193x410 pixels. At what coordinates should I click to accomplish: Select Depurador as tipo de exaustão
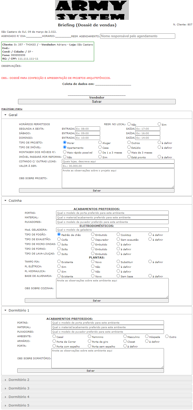click(93, 239)
